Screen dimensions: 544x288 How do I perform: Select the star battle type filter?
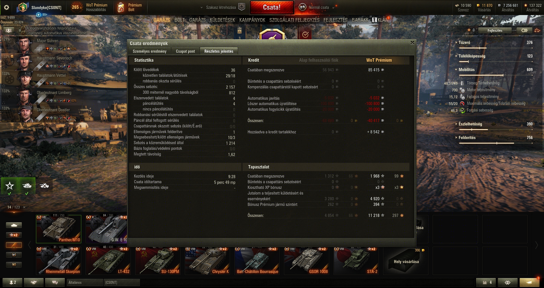coord(10,186)
